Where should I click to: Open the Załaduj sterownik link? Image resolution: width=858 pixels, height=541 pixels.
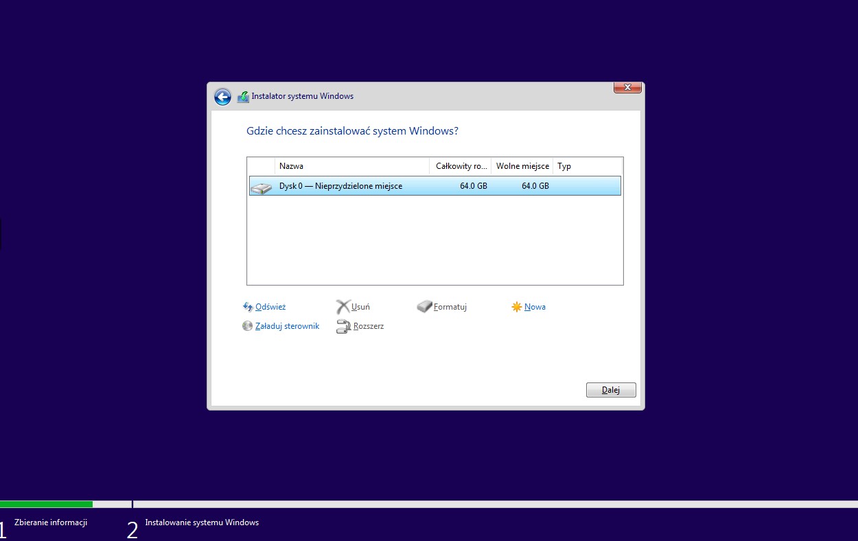(x=287, y=326)
